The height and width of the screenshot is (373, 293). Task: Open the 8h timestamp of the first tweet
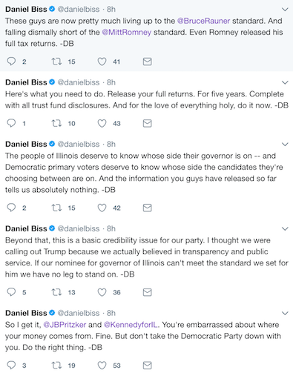pyautogui.click(x=111, y=9)
